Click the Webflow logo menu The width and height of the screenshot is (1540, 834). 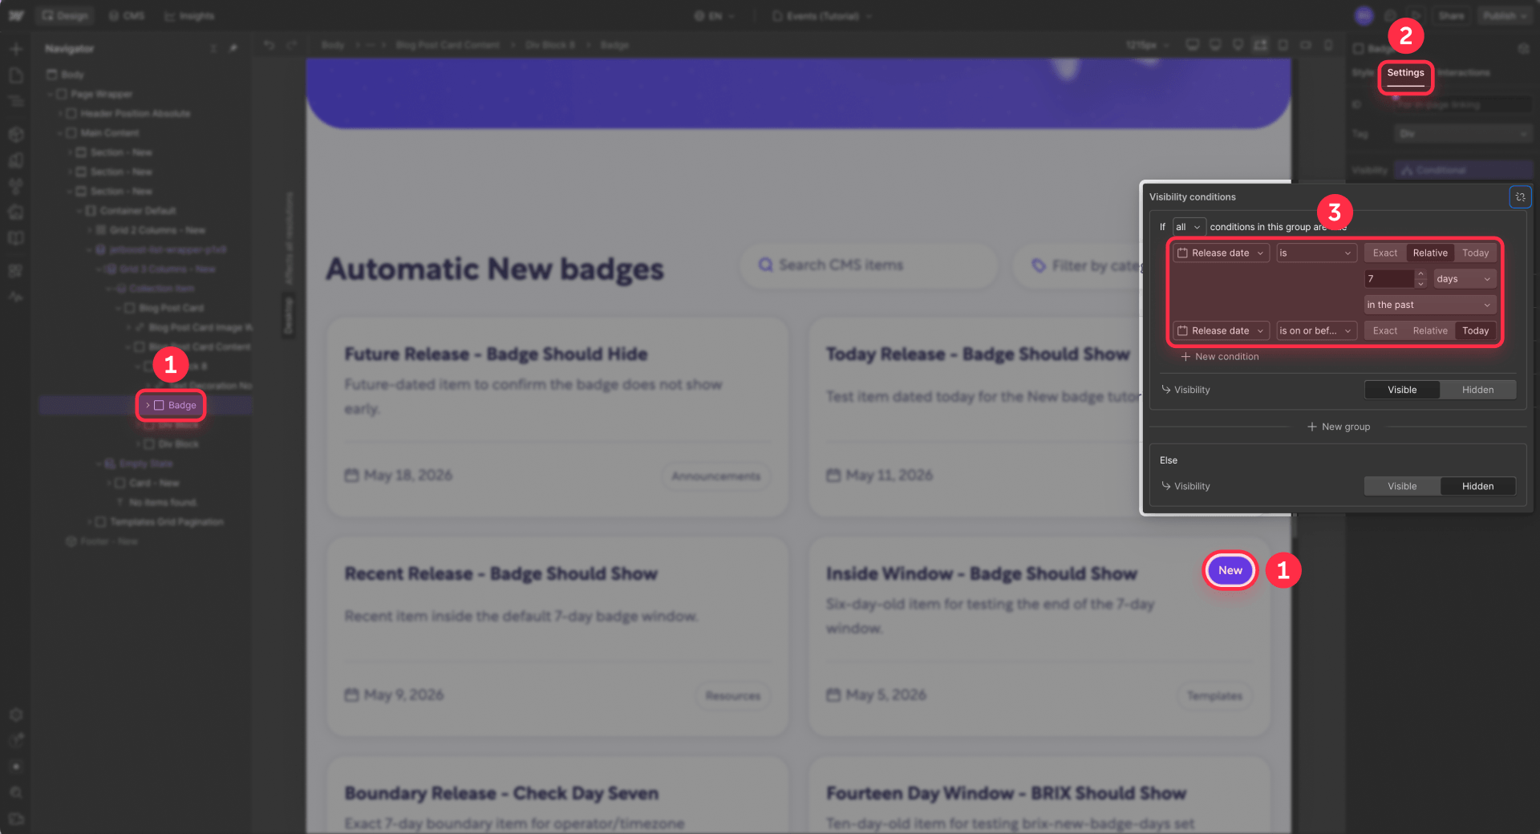[x=16, y=16]
